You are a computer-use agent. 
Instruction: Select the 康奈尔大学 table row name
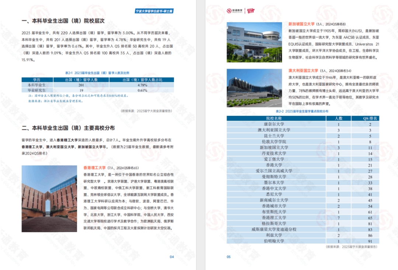[x=274, y=124]
